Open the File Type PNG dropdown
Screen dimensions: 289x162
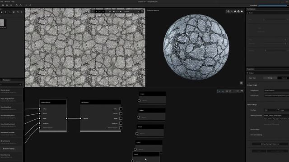pos(271,110)
